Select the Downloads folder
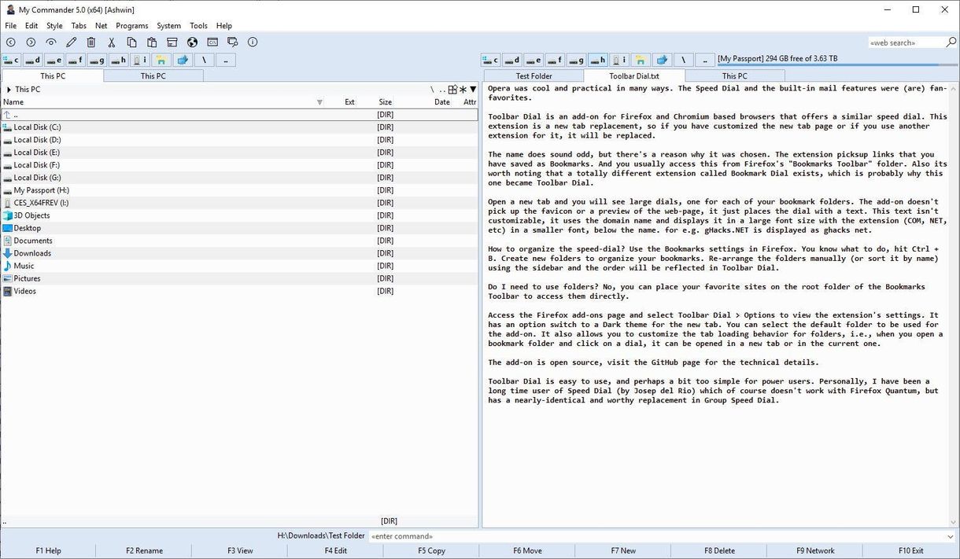This screenshot has height=559, width=960. pyautogui.click(x=239, y=253)
